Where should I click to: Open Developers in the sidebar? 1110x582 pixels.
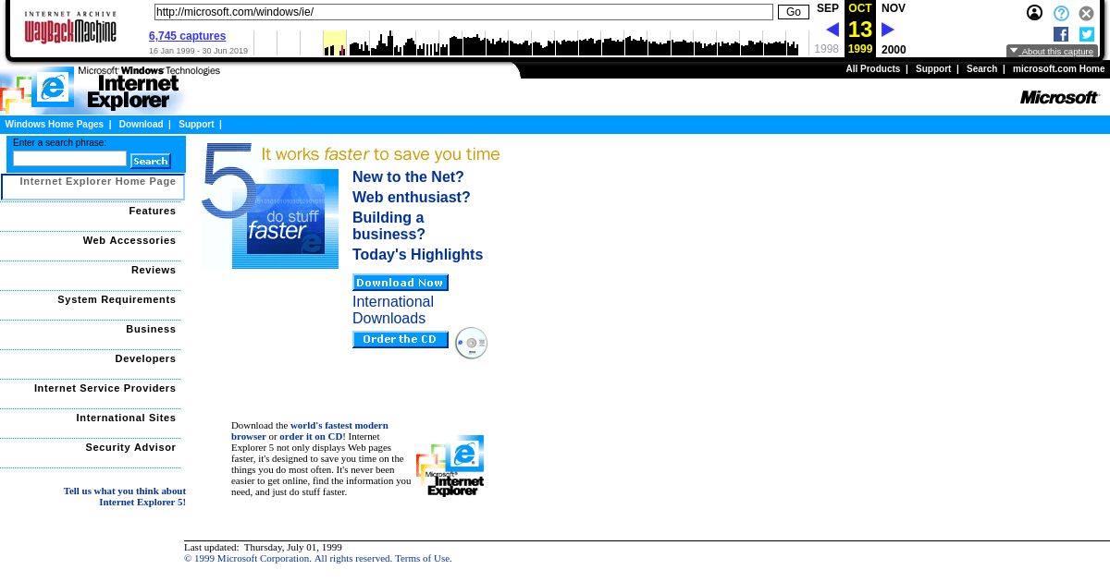[x=145, y=358]
